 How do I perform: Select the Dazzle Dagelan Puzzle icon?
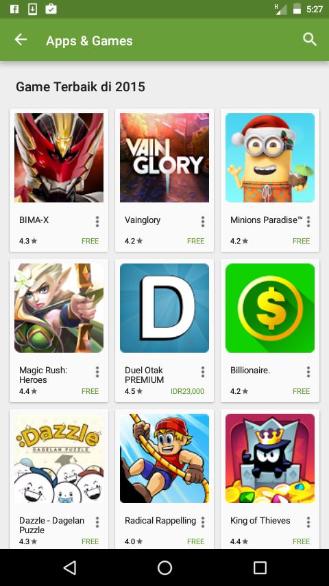[59, 458]
